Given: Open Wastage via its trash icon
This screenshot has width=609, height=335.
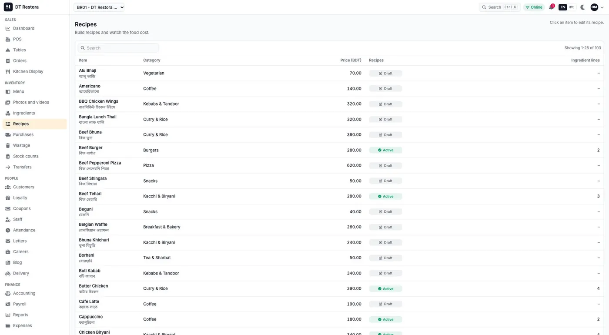Looking at the screenshot, I should pos(8,146).
